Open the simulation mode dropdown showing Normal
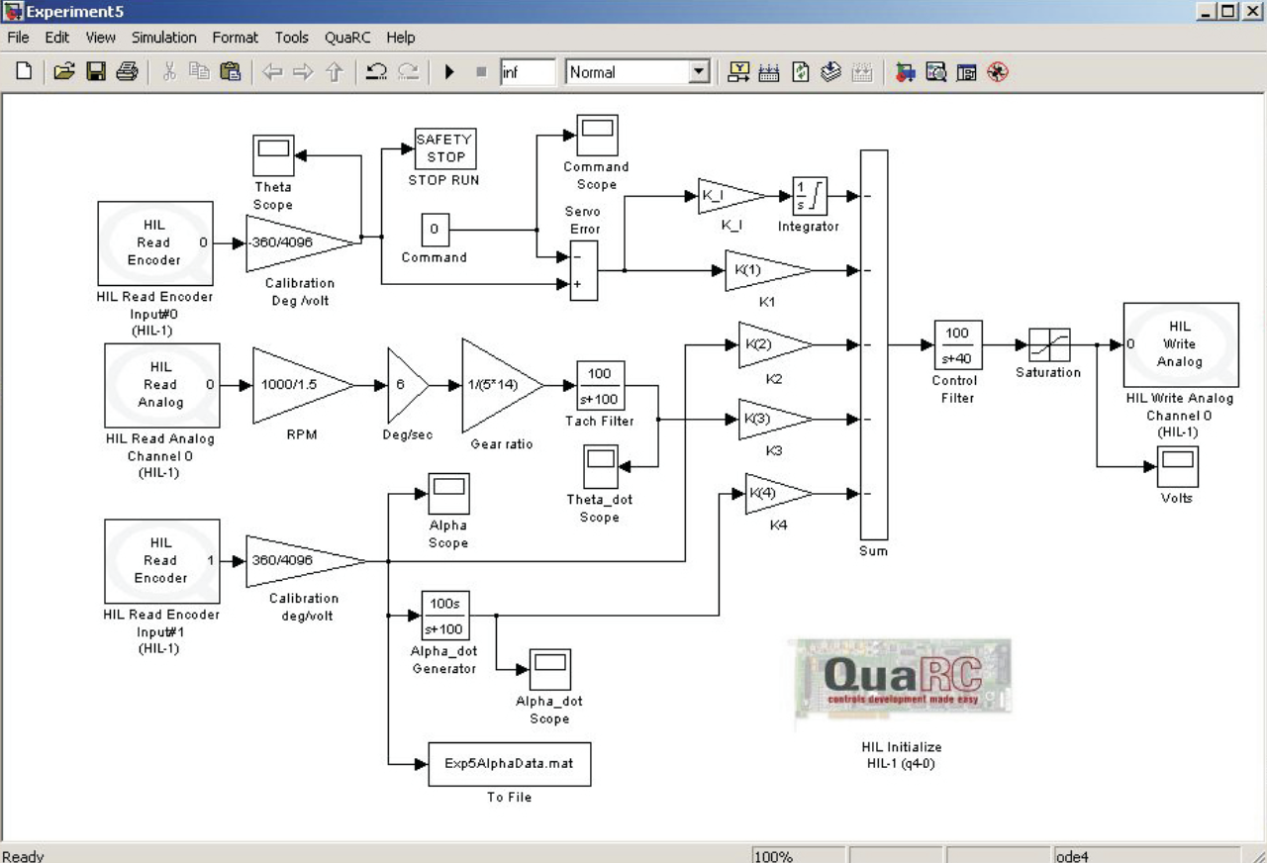 (x=700, y=71)
